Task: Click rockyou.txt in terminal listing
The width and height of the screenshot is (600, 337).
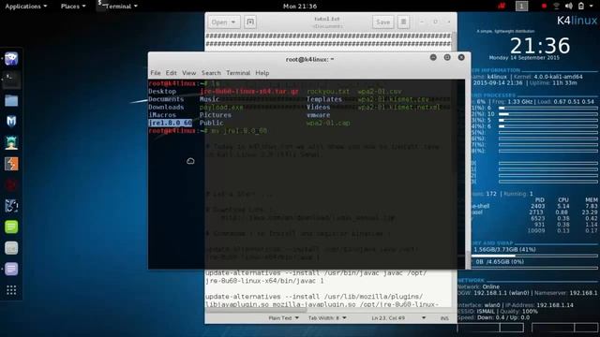Action: [x=328, y=92]
